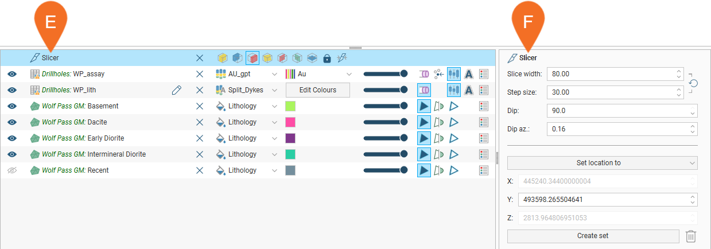Screen dimensions: 711x249
Task: Click the Edit Colours button
Action: point(318,90)
